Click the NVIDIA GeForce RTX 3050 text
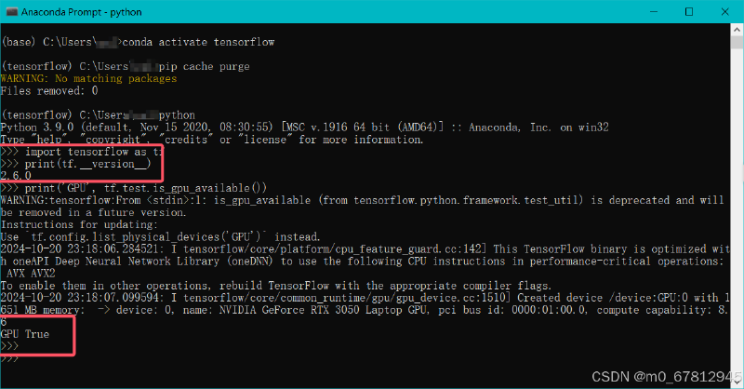This screenshot has width=744, height=389. point(289,310)
